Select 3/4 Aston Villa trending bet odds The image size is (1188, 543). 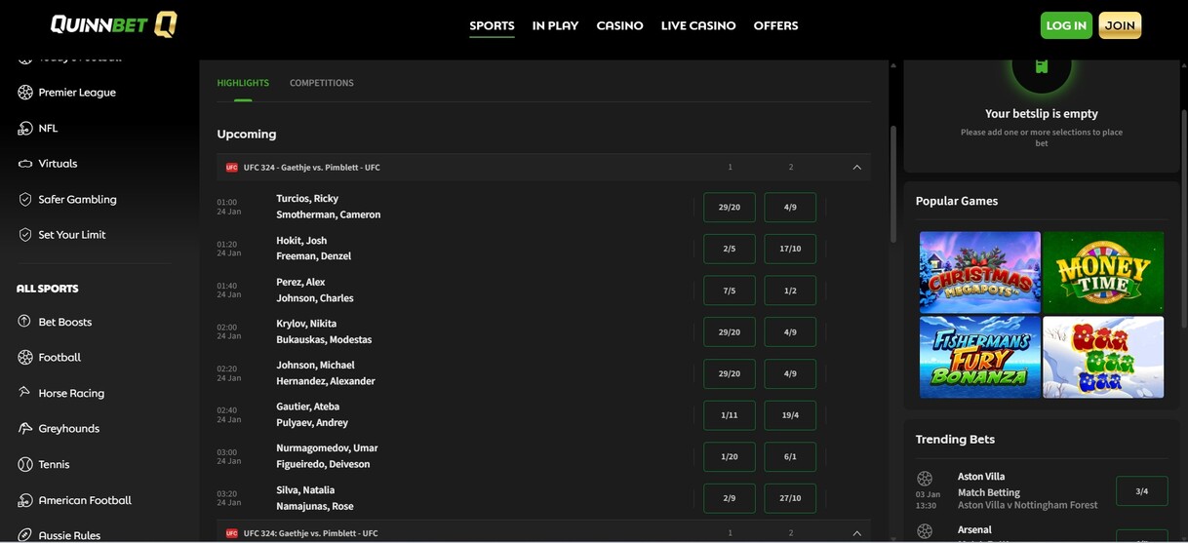click(x=1141, y=491)
